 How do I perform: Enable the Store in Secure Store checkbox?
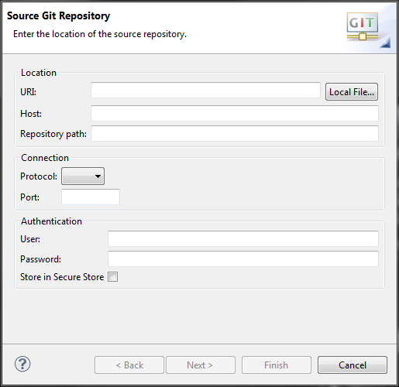[x=112, y=277]
